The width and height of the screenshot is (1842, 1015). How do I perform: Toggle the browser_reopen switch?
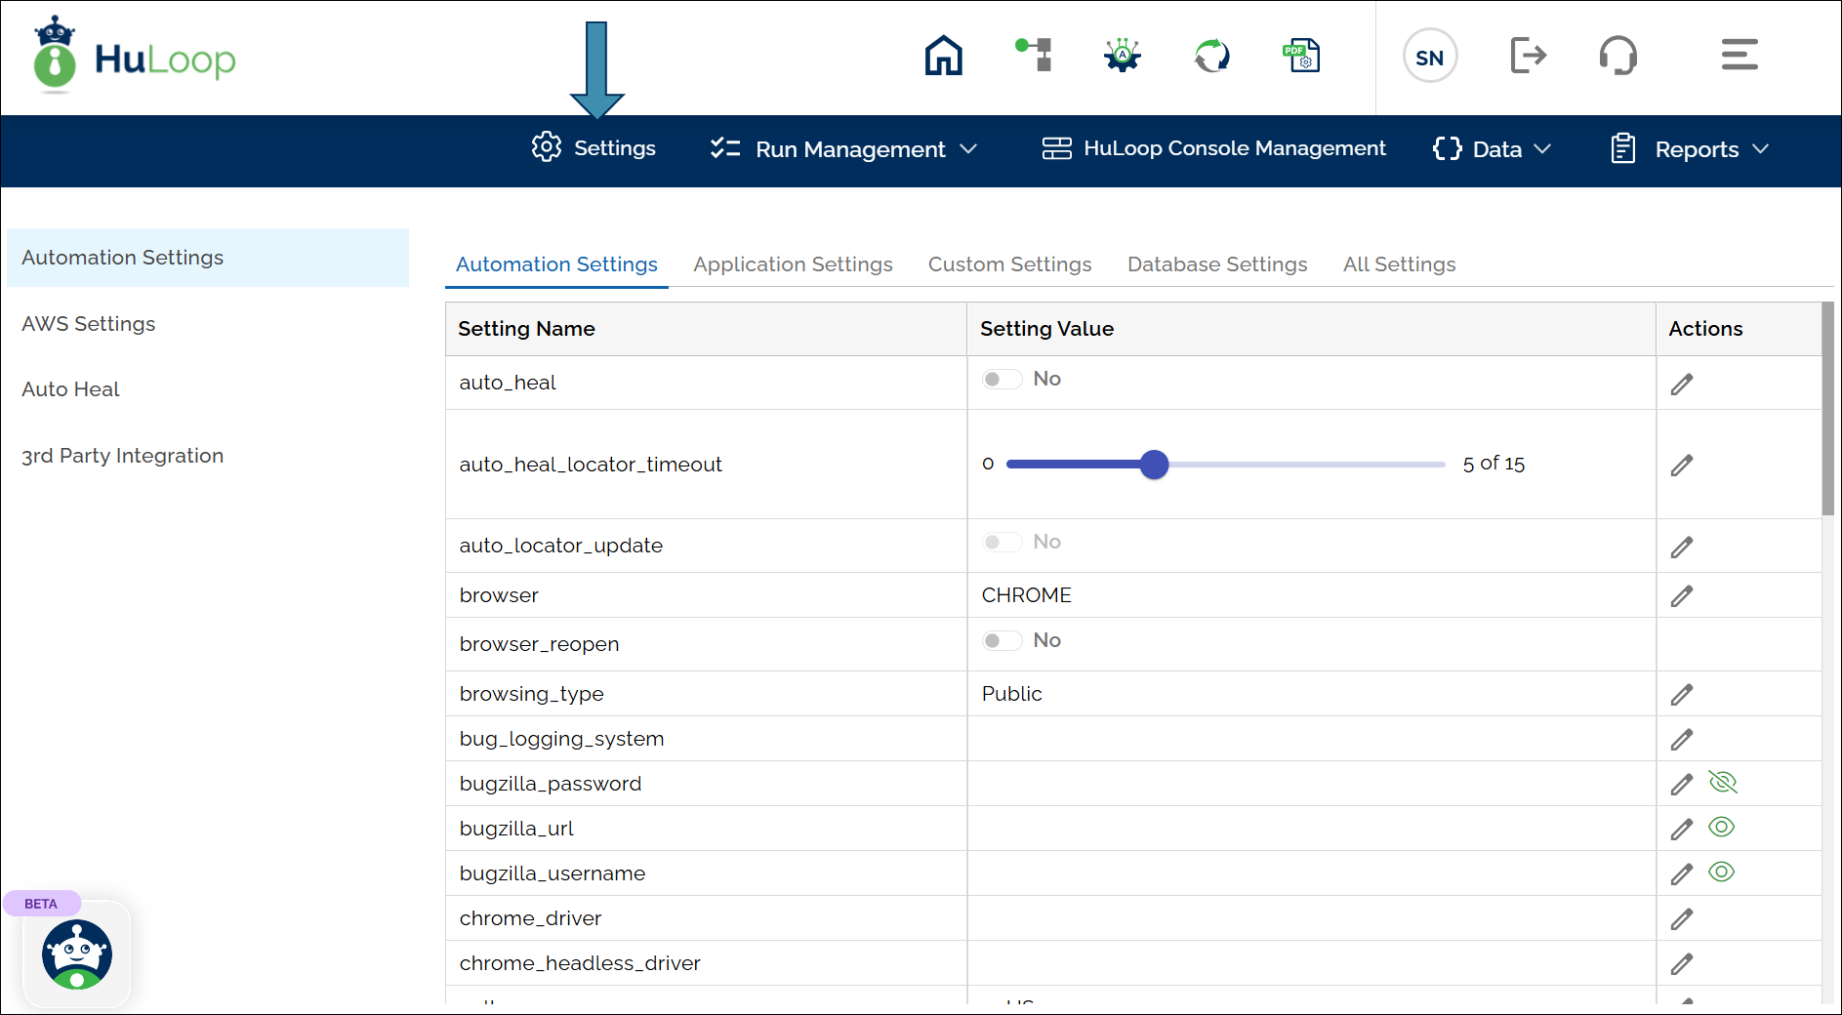coord(1002,641)
